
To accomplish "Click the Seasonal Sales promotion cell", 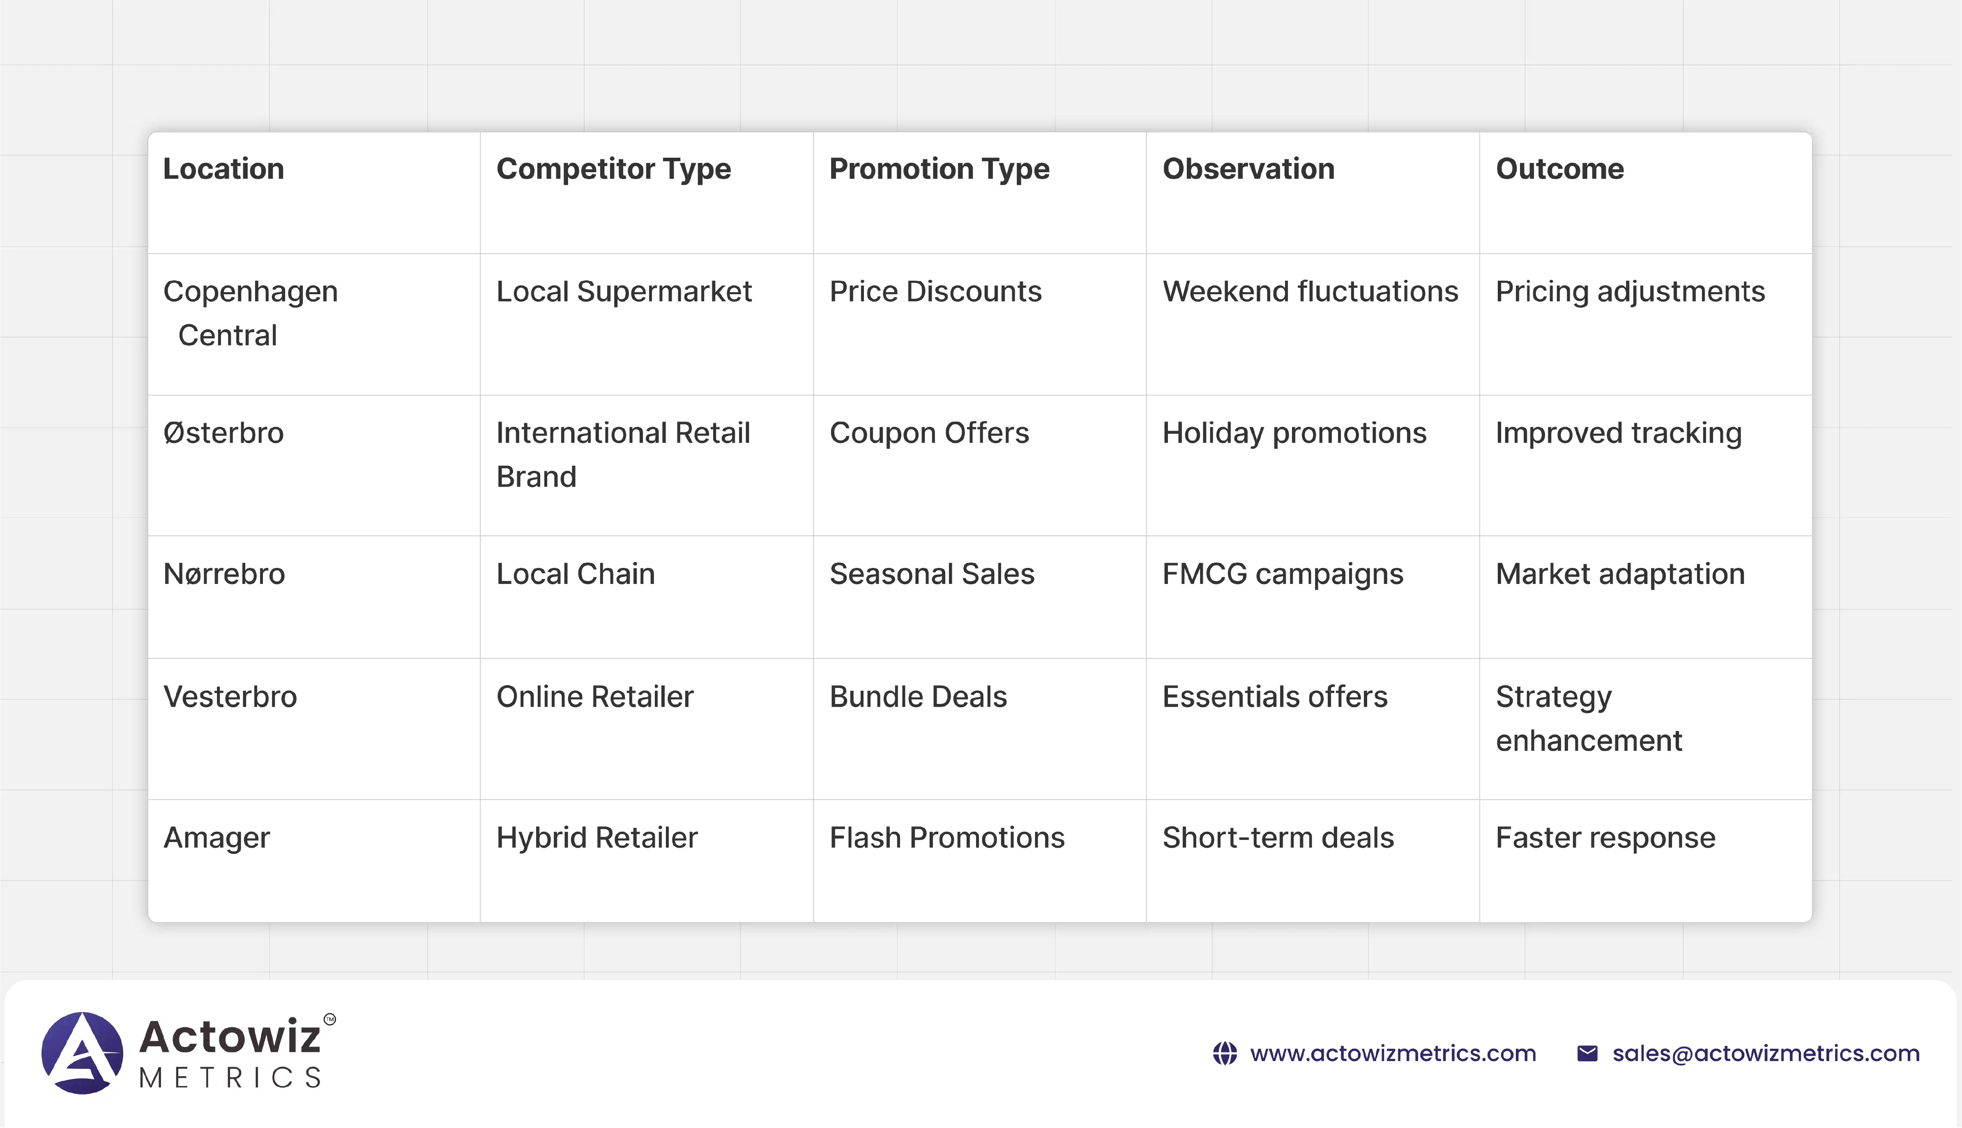I will [x=931, y=574].
